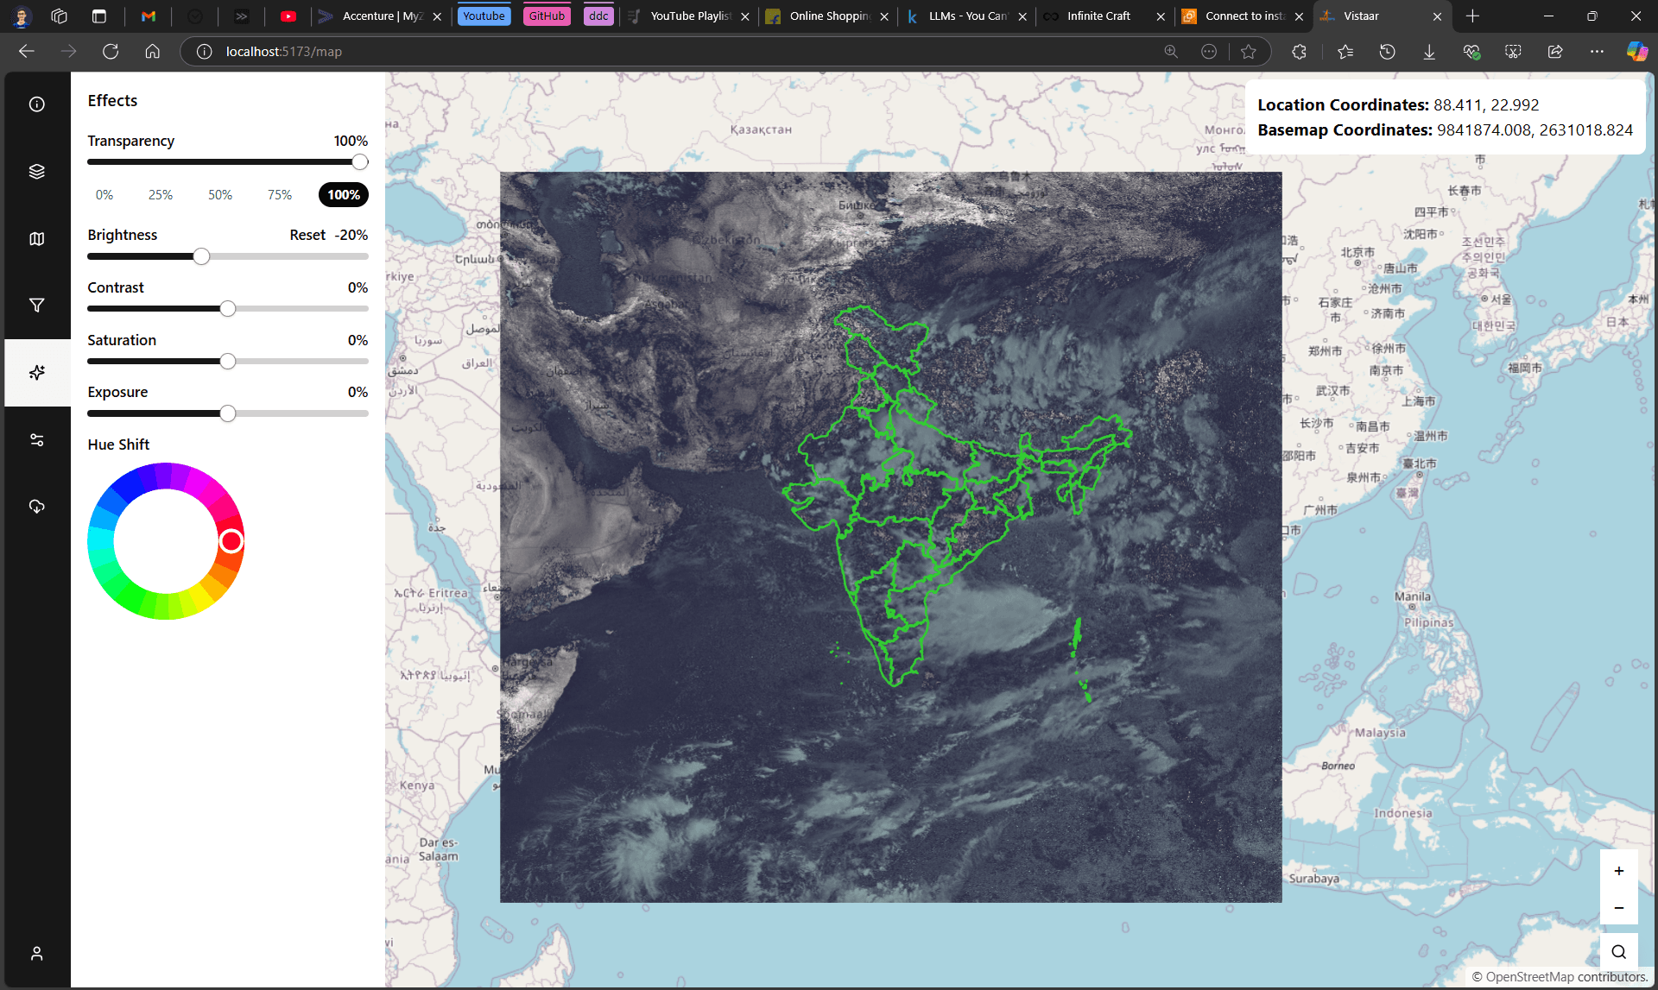The image size is (1658, 990).
Task: Open the cloud download sidebar icon
Action: 36,507
